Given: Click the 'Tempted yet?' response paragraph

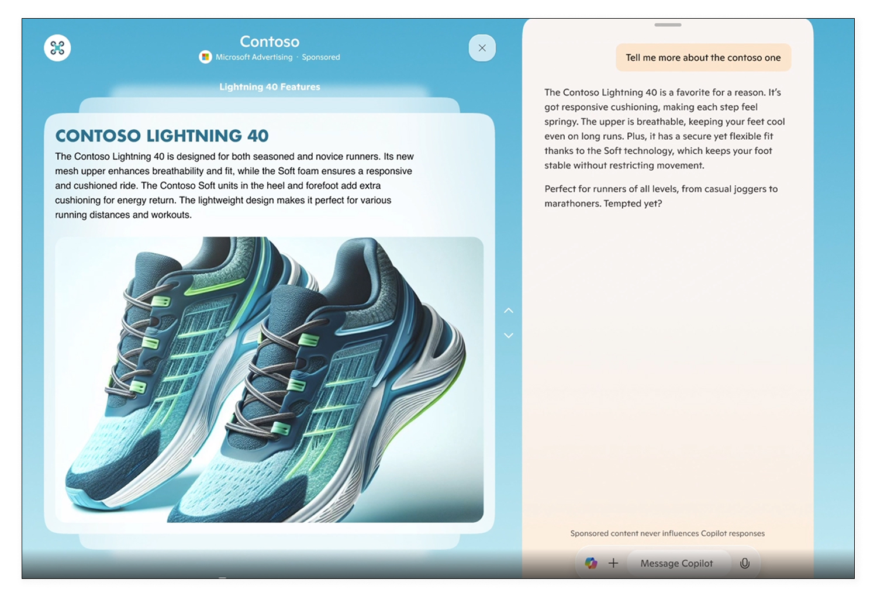Looking at the screenshot, I should pyautogui.click(x=661, y=196).
